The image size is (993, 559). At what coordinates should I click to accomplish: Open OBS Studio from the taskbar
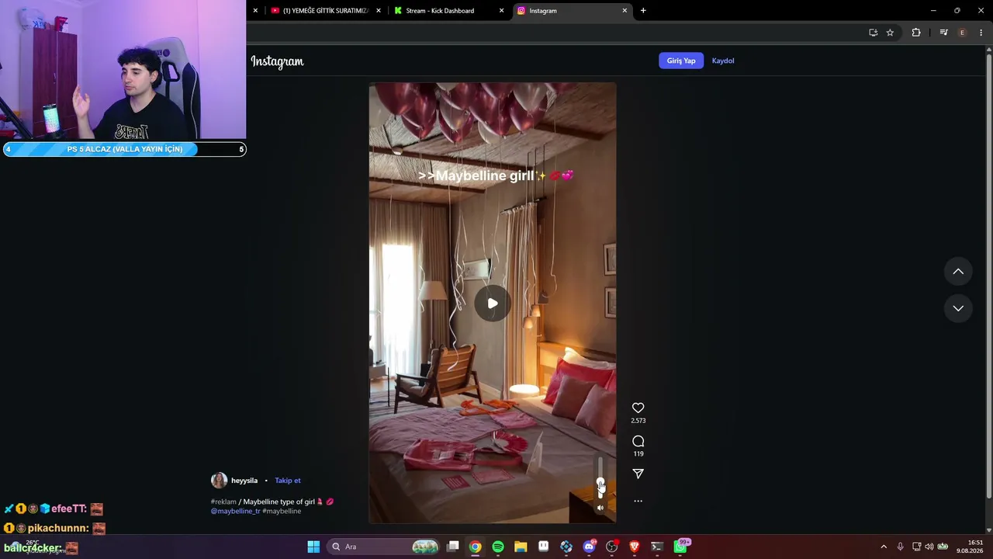point(611,547)
